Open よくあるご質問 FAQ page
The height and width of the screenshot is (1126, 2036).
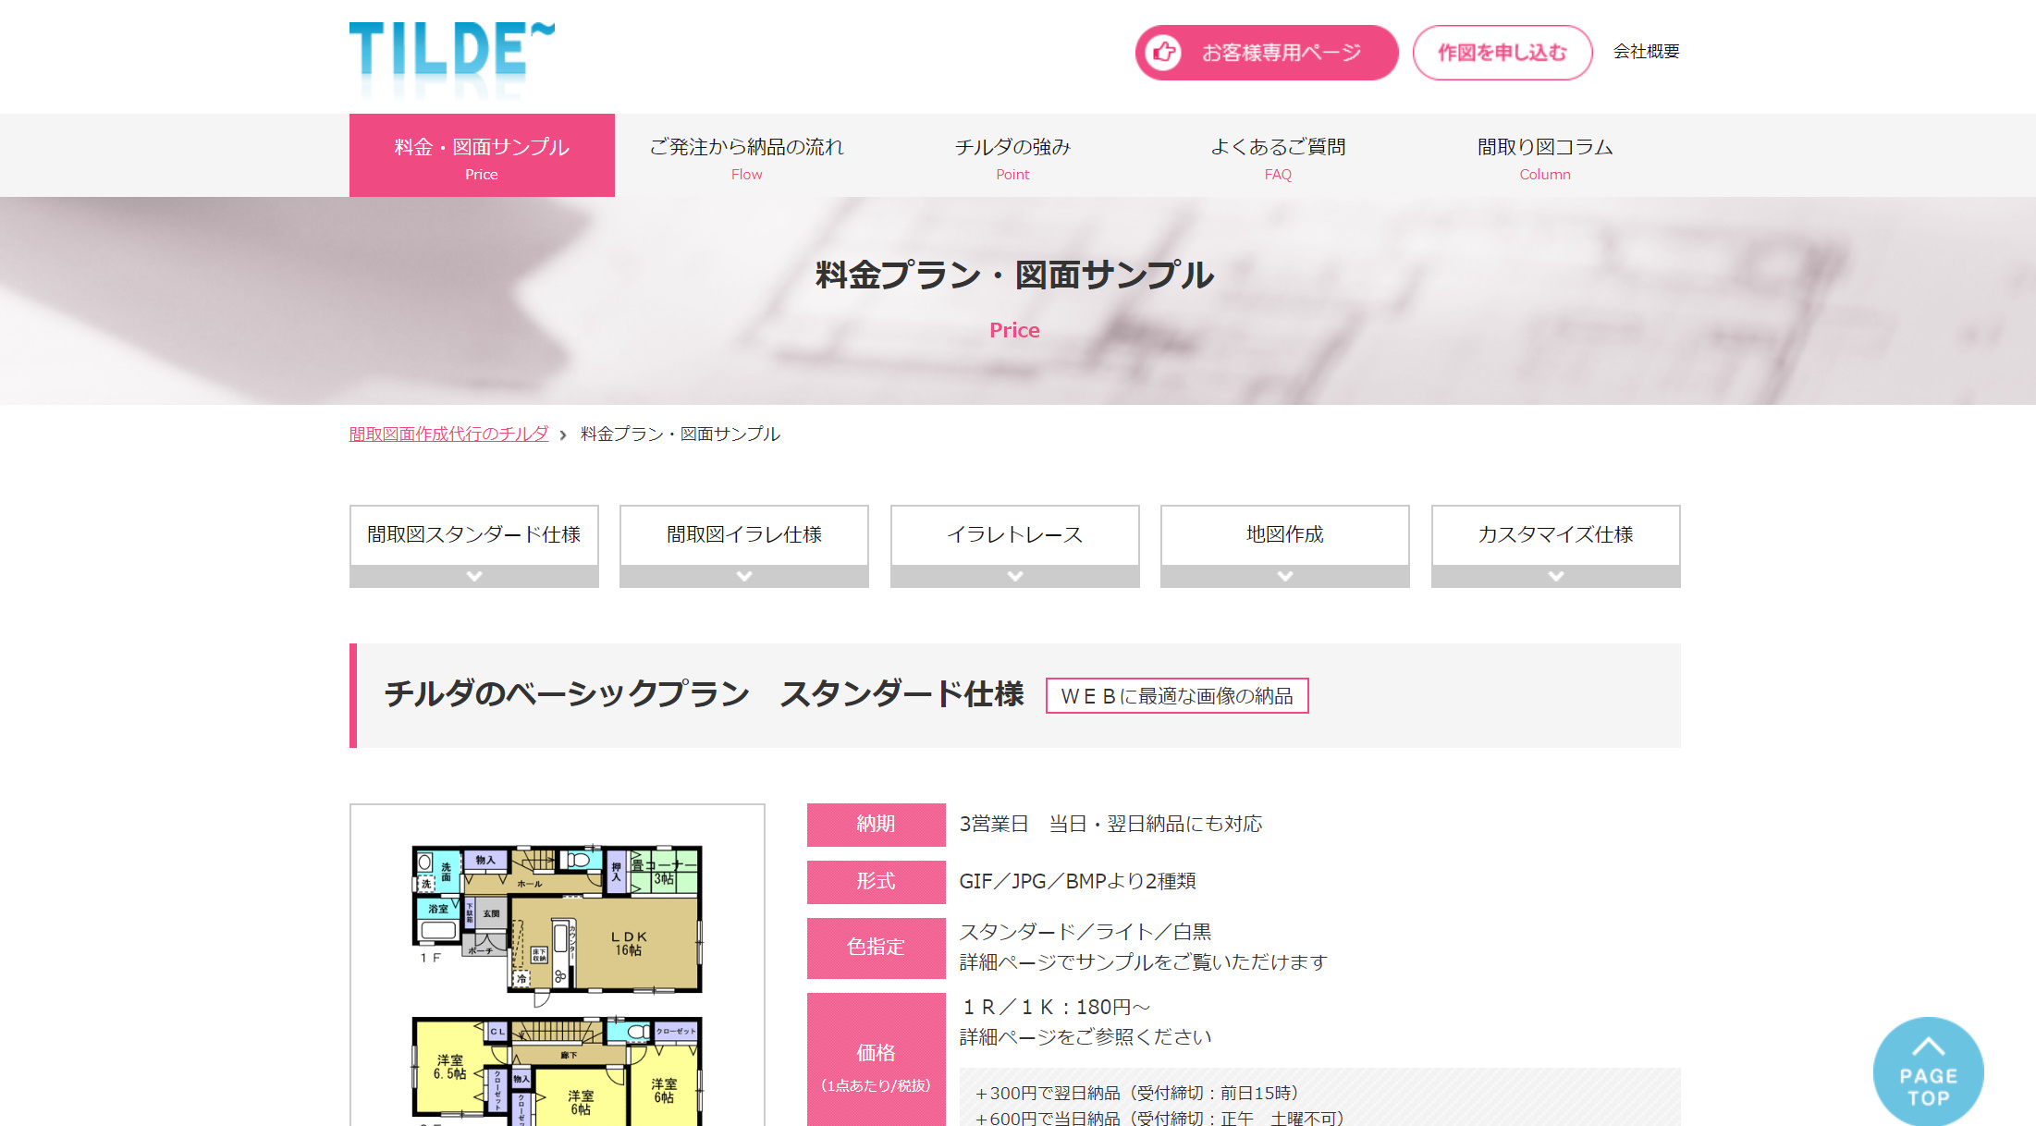pyautogui.click(x=1278, y=155)
